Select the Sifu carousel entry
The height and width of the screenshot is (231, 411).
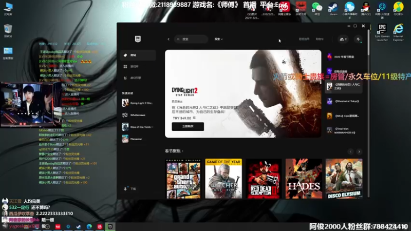coord(344,116)
